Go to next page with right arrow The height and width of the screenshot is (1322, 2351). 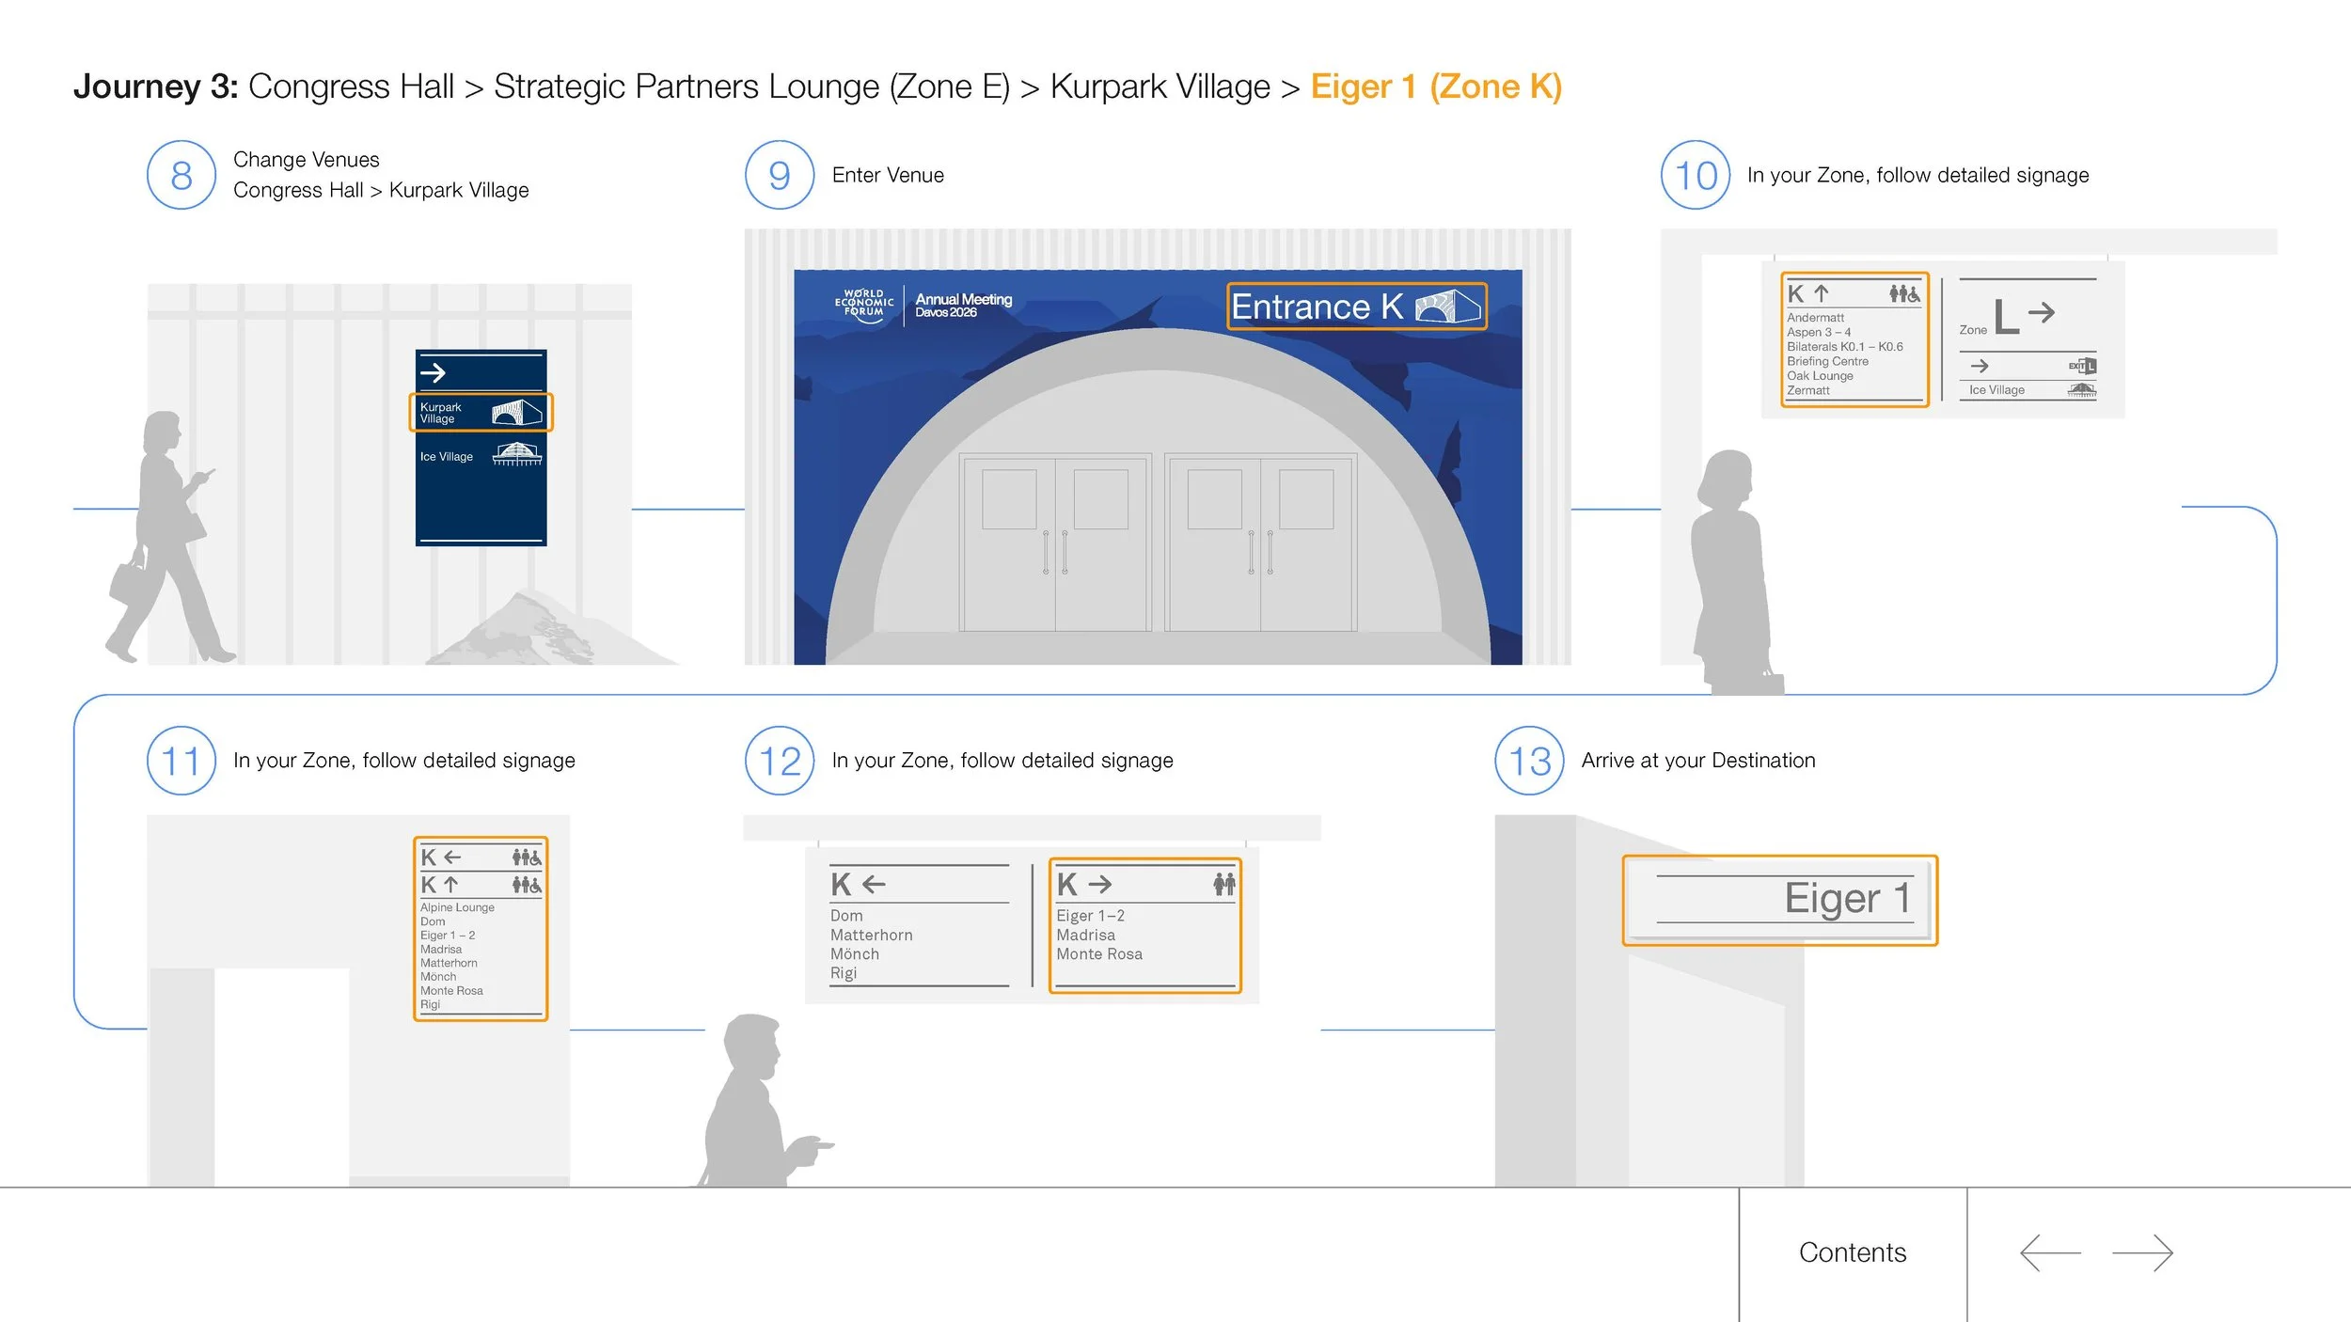pos(2142,1252)
